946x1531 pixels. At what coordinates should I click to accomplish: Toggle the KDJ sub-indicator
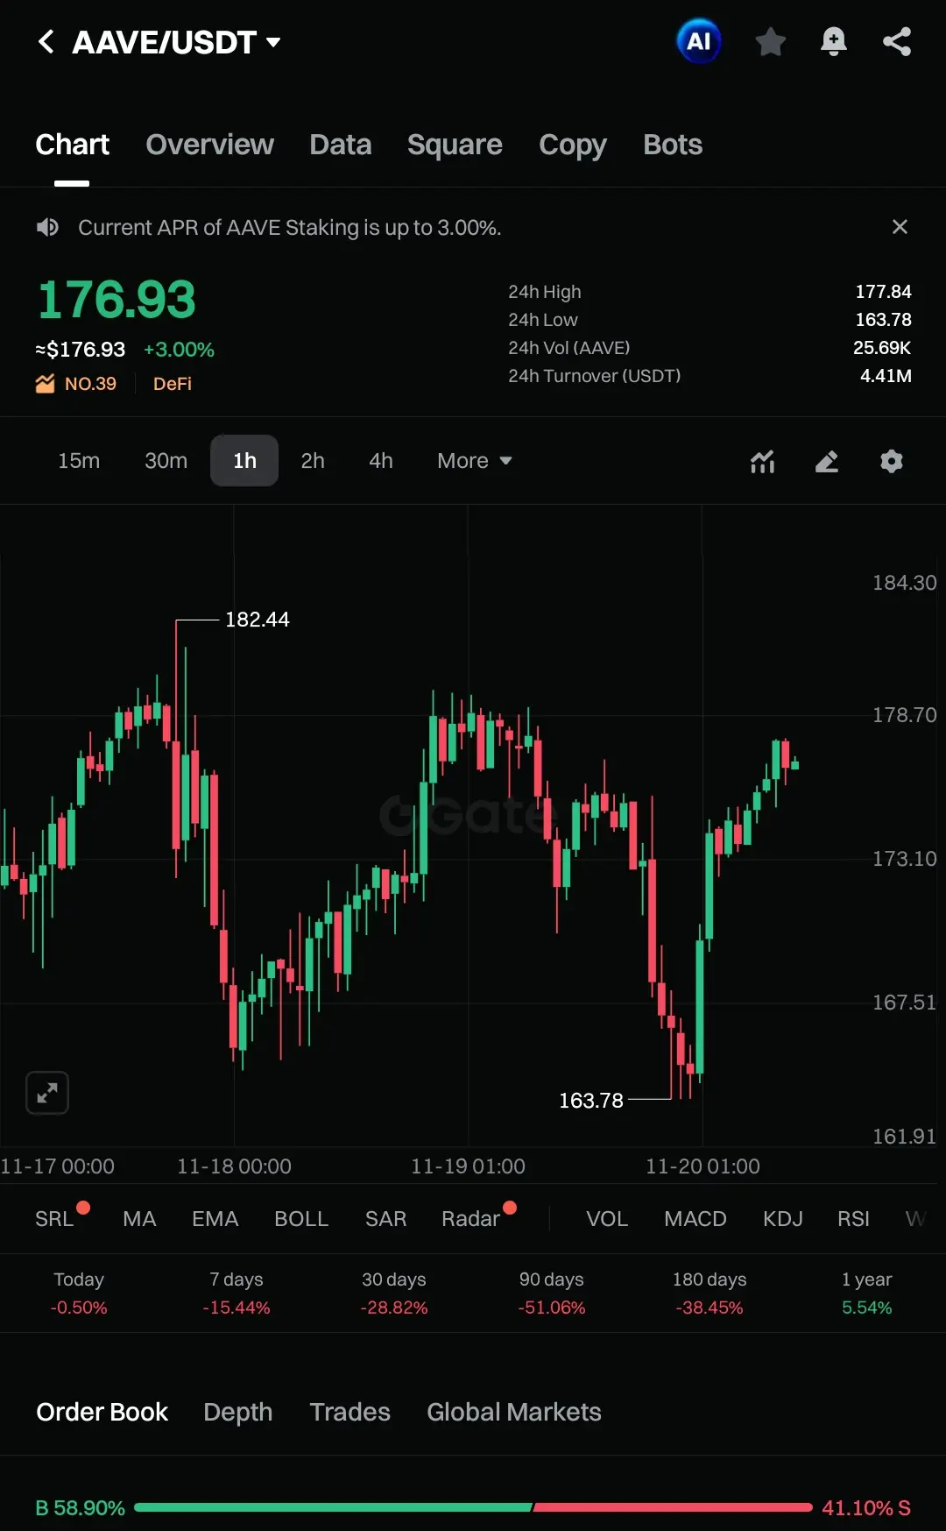[783, 1219]
